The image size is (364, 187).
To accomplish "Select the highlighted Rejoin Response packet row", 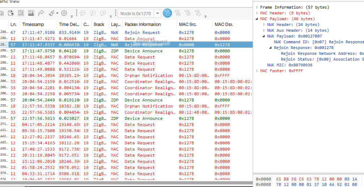I will click(x=126, y=45).
